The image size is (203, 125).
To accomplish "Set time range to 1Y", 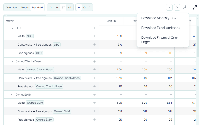I will point(51,7).
